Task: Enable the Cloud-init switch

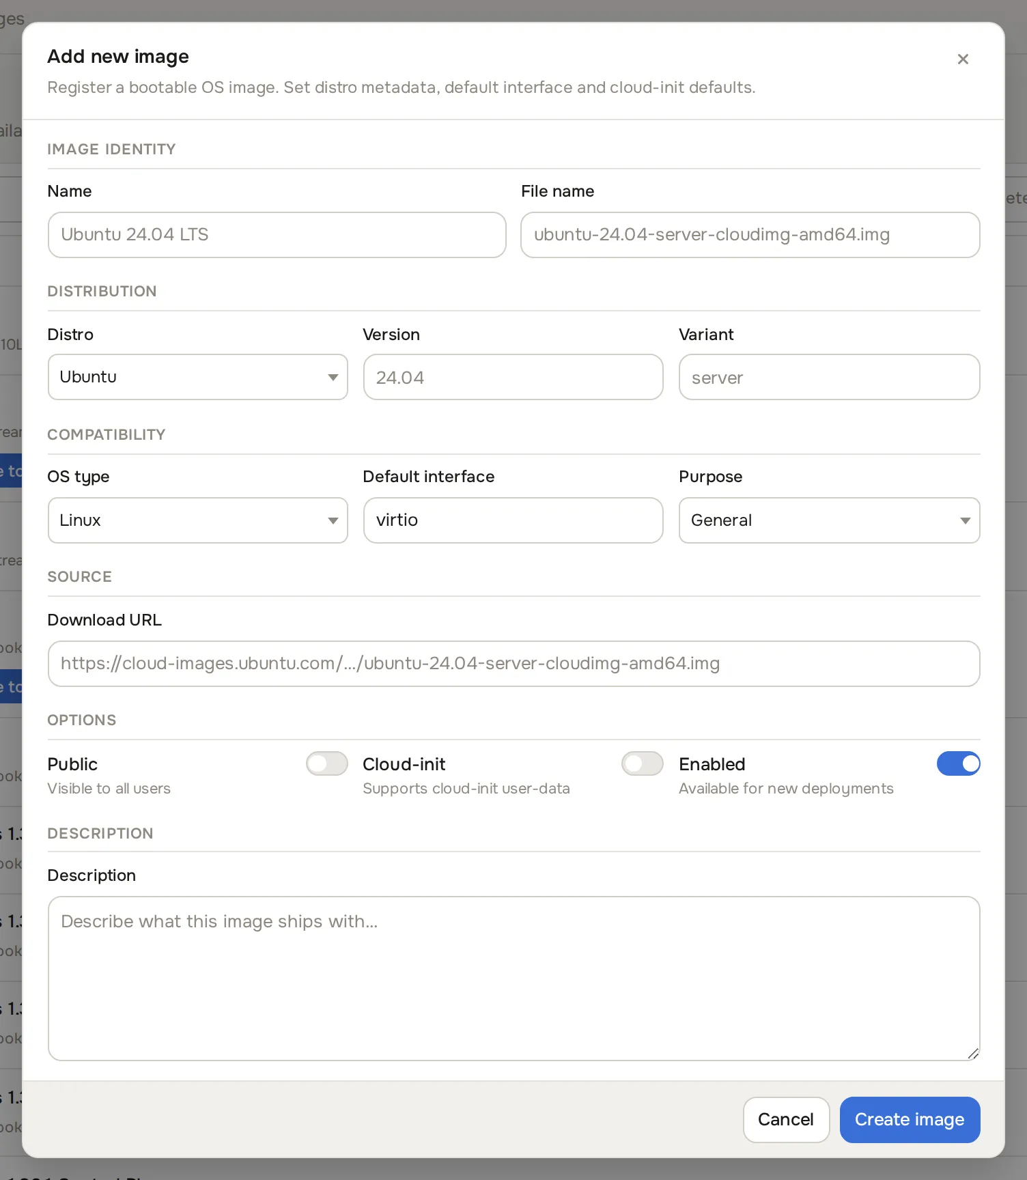Action: (643, 763)
